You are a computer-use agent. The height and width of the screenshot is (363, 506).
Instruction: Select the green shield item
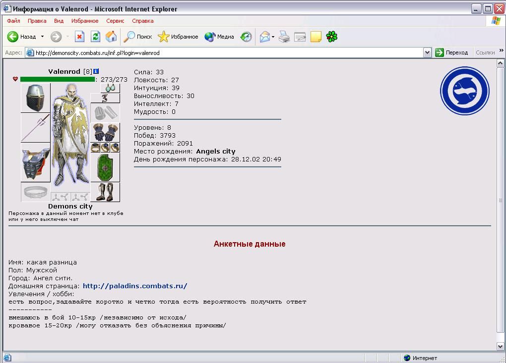[x=105, y=167]
